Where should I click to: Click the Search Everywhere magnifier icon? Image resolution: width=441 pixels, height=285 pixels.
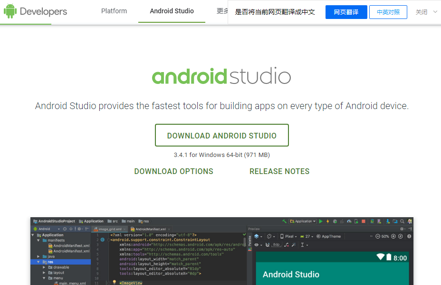[402, 221]
